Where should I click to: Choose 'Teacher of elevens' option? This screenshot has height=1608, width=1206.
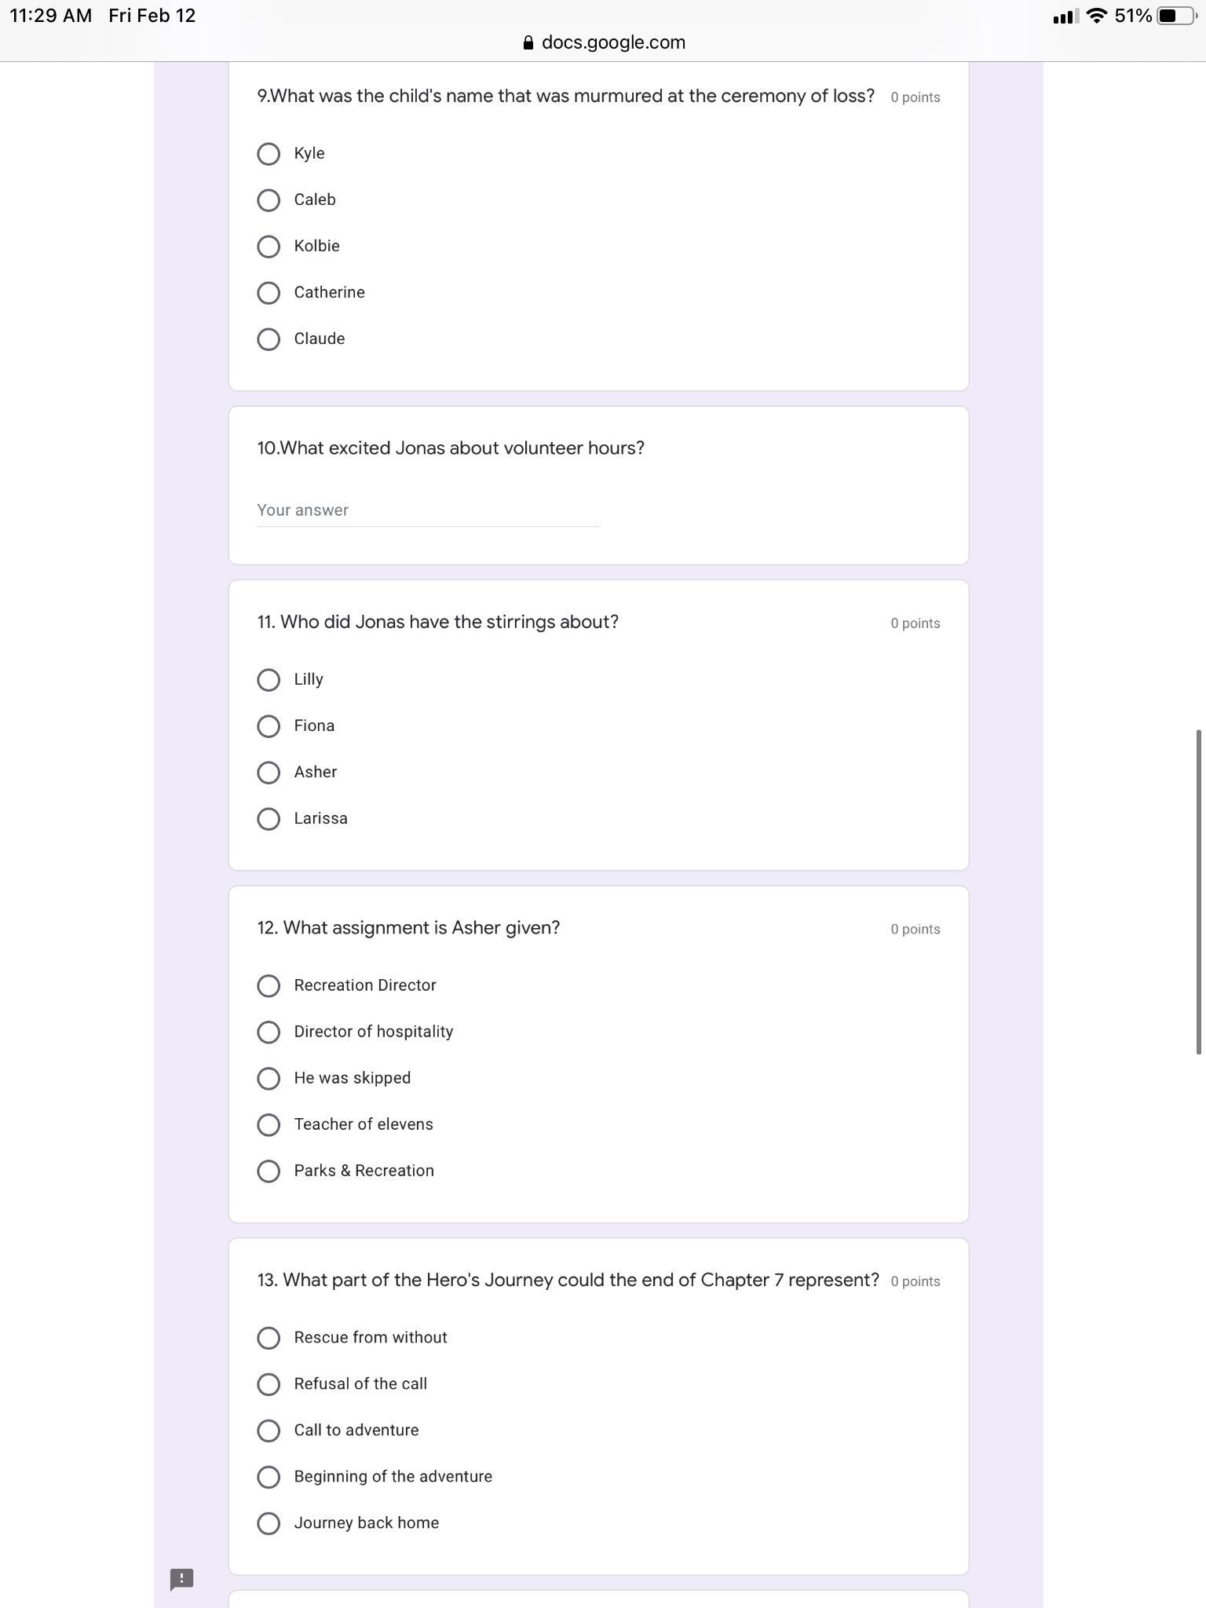[x=269, y=1124]
